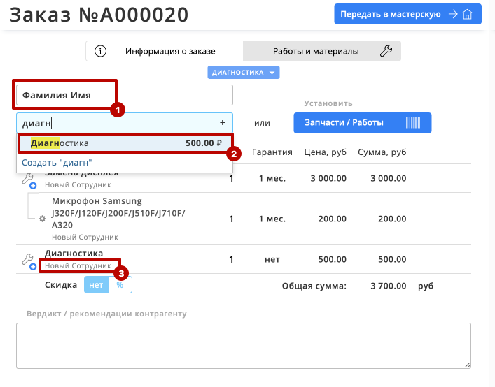Switch to 'Работы и материалы' tab
Image resolution: width=495 pixels, height=387 pixels.
coord(322,51)
